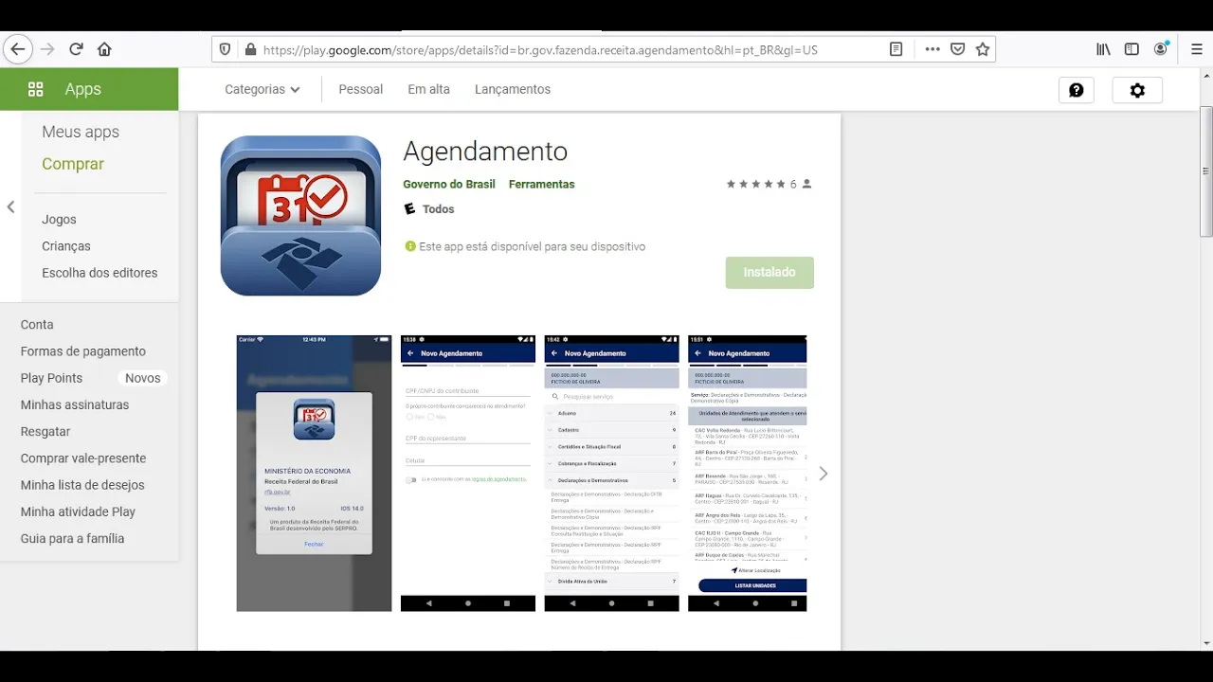Click the browser back arrow button
Image resolution: width=1213 pixels, height=682 pixels.
click(18, 49)
